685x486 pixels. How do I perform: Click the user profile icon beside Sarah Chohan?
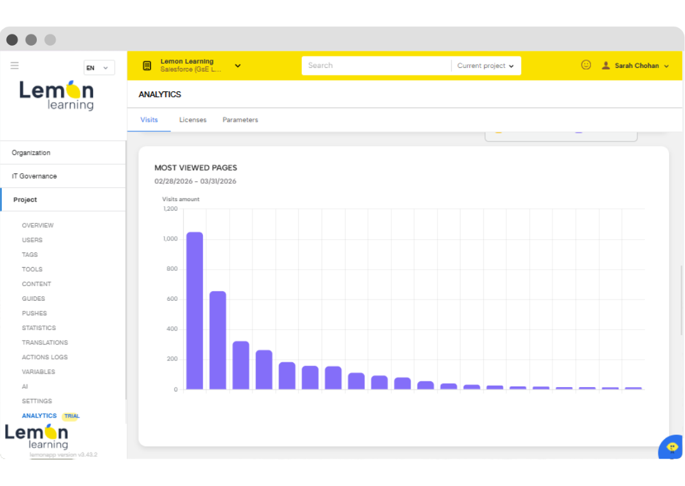605,65
